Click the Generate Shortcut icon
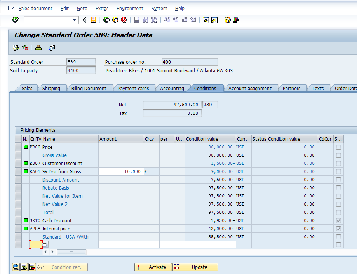The image size is (357, 274). point(214,20)
